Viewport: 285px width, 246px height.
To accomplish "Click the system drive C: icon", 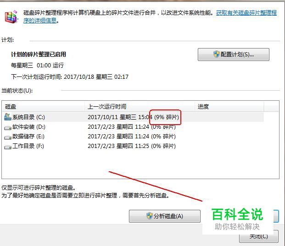I will click(x=8, y=117).
